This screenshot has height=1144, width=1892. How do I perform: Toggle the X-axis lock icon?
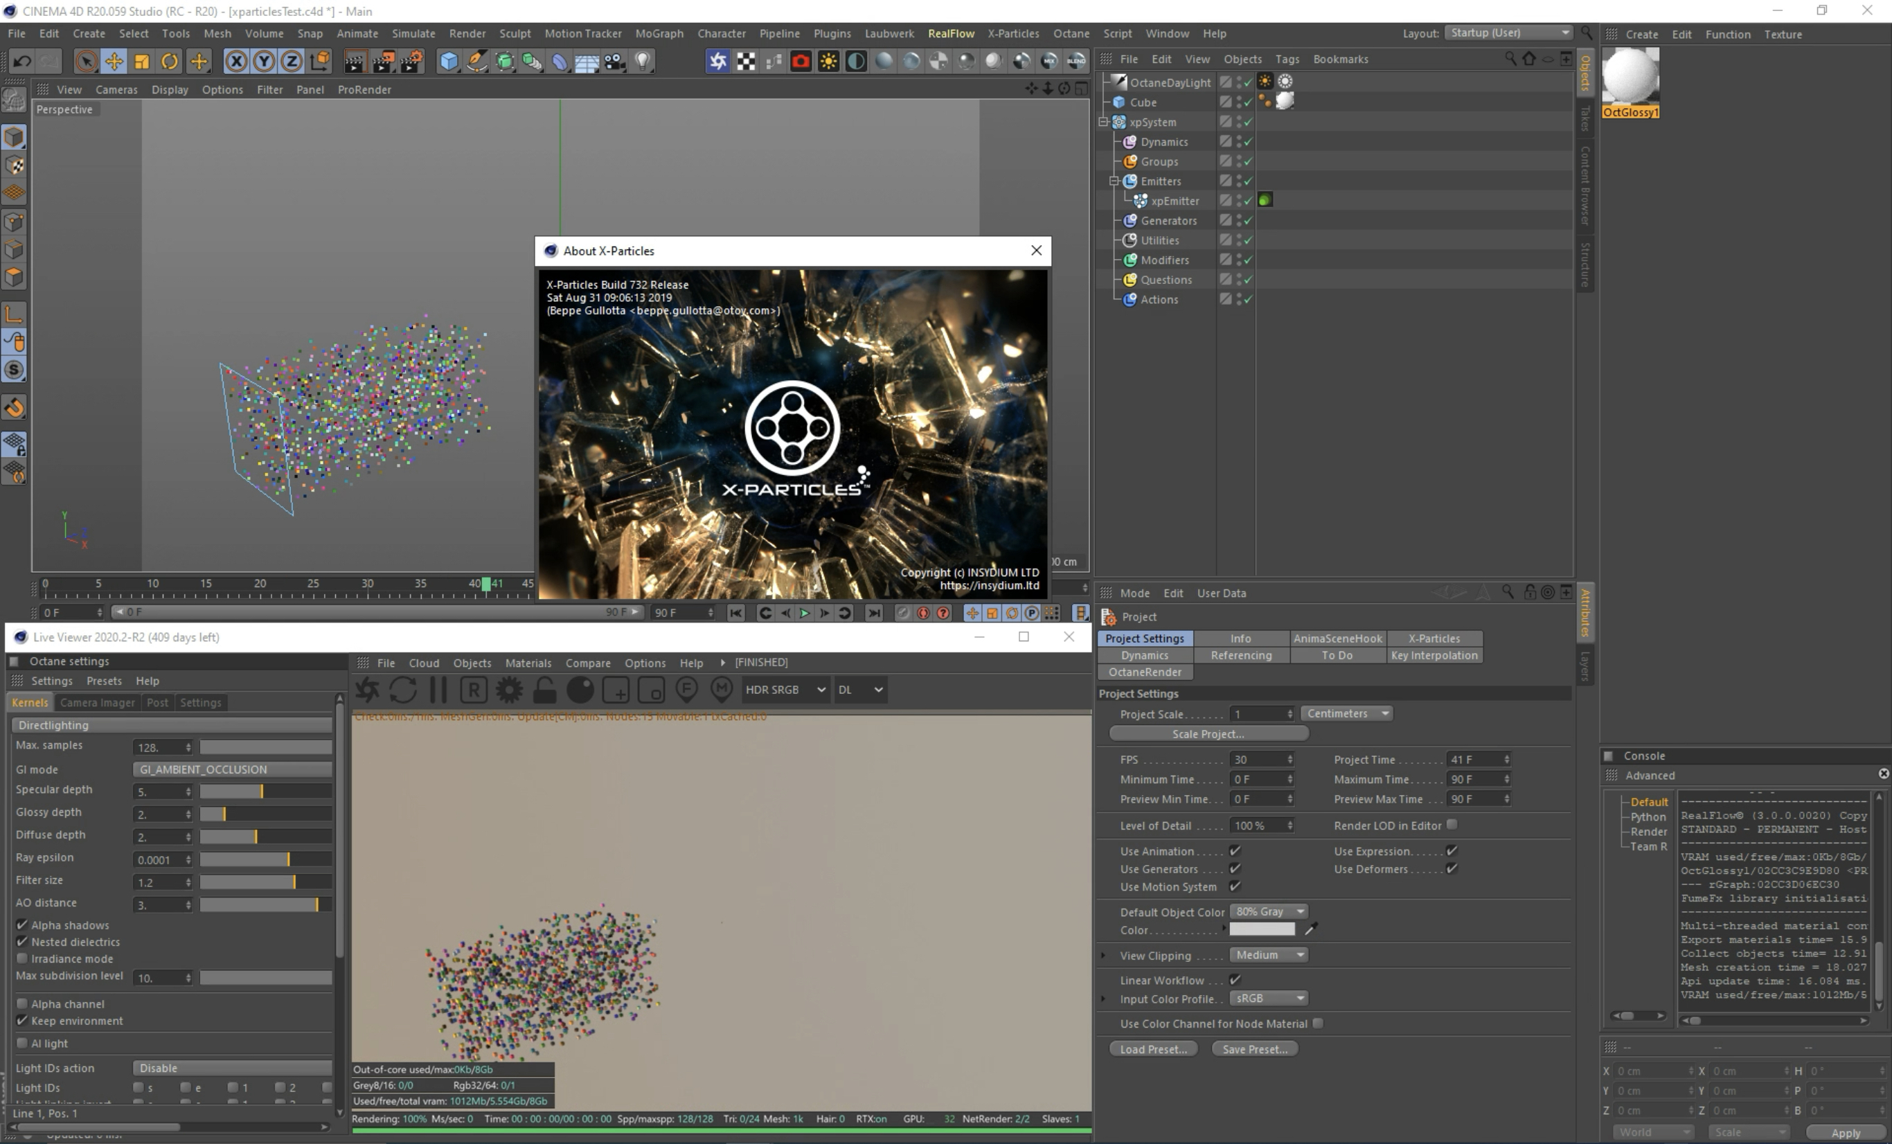235,62
